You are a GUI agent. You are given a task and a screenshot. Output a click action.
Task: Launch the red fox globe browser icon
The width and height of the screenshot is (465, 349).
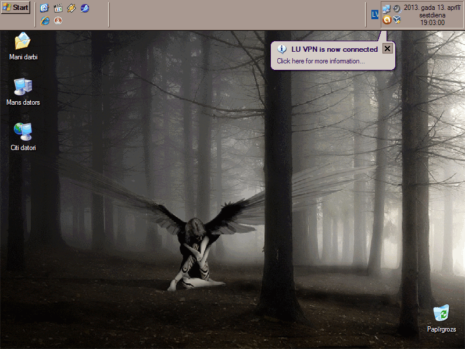point(58,20)
